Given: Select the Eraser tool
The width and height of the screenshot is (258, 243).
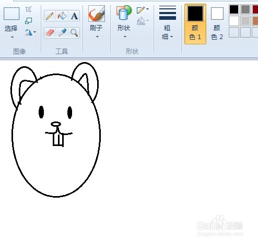Looking at the screenshot, I should pyautogui.click(x=50, y=33).
